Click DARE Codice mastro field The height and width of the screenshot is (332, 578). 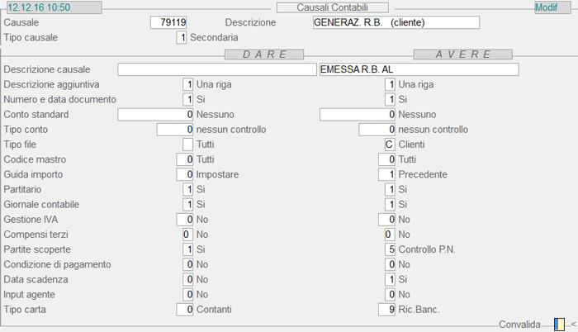[184, 159]
